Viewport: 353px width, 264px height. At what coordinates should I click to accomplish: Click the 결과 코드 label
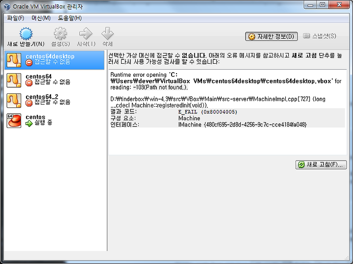124,112
